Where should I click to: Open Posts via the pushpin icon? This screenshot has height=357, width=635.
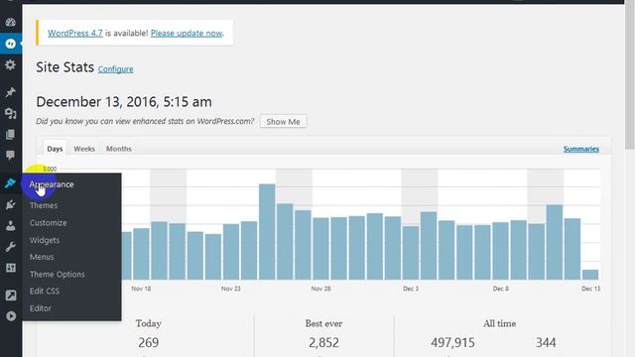click(x=11, y=92)
